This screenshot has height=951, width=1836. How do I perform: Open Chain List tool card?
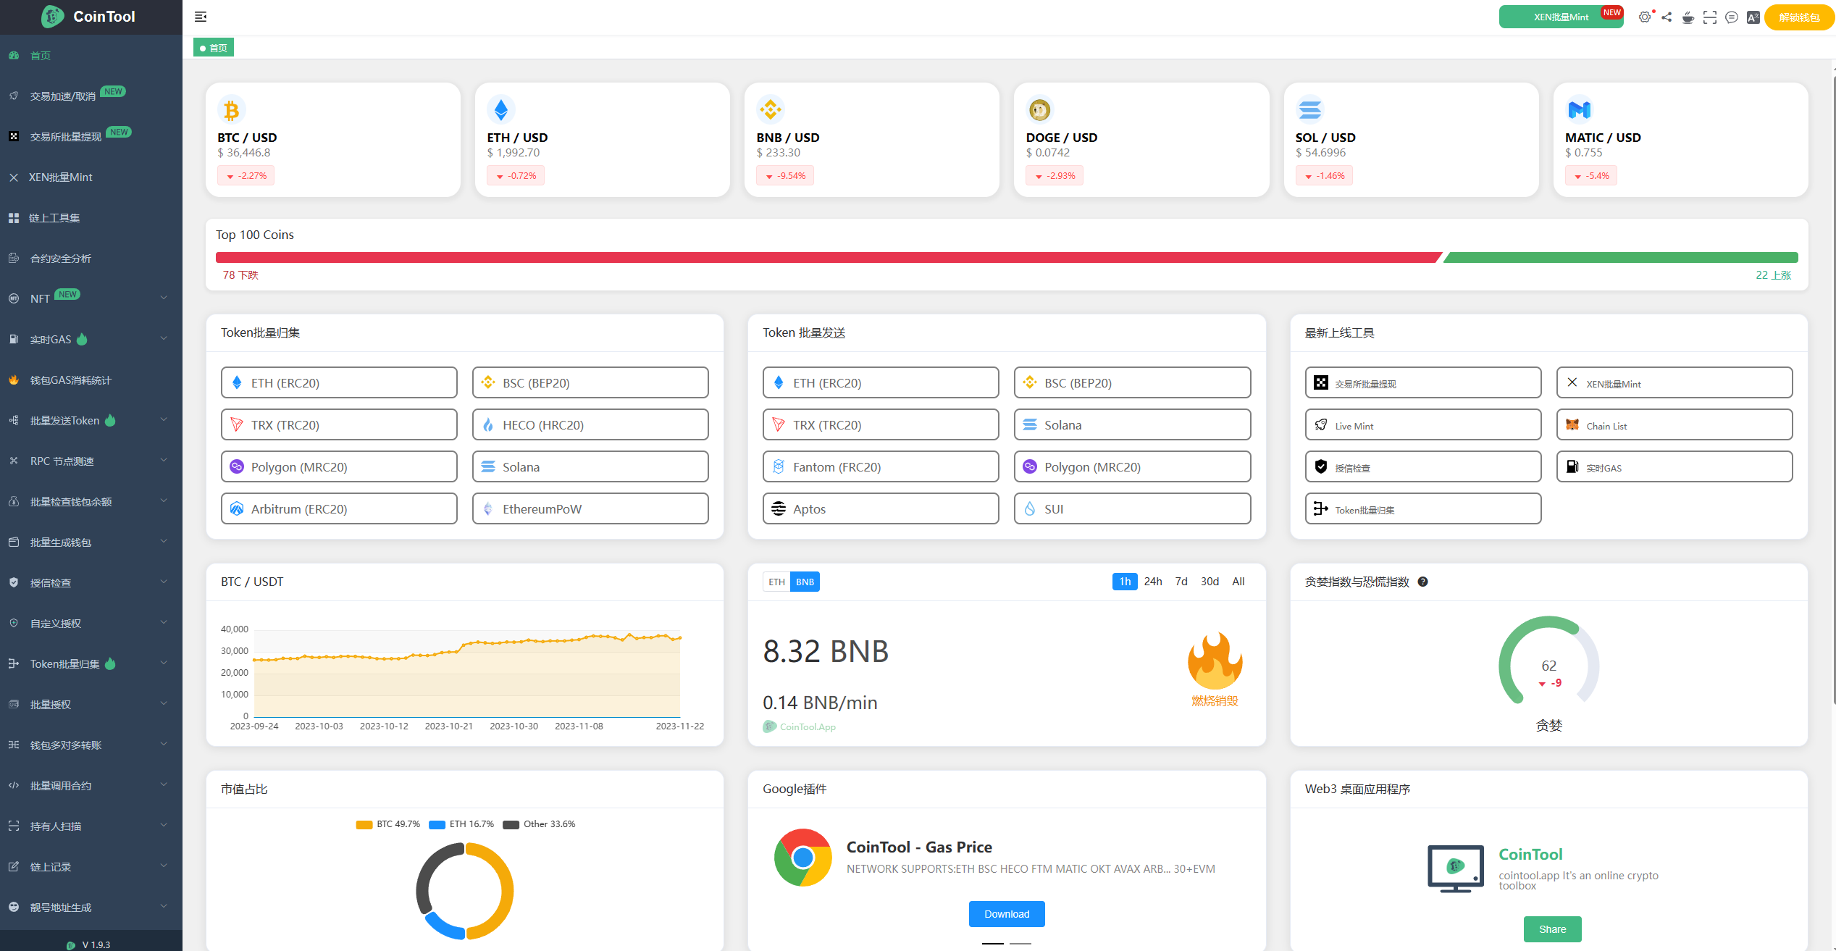click(x=1674, y=425)
